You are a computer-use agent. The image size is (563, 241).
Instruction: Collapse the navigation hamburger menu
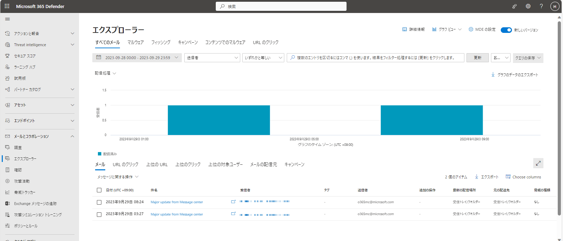coord(7,19)
